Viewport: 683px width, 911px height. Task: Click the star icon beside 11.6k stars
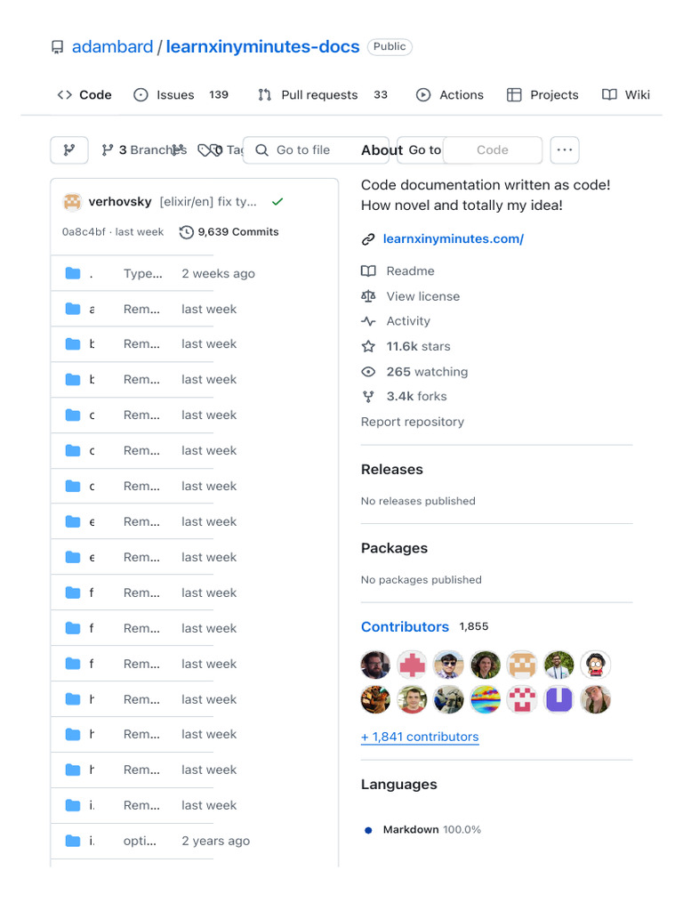pyautogui.click(x=368, y=346)
